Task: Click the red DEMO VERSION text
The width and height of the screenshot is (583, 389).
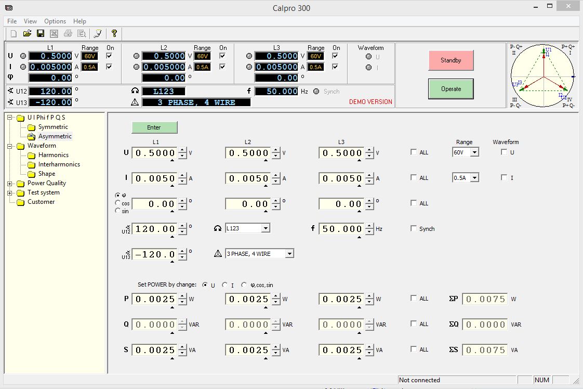Action: point(370,101)
